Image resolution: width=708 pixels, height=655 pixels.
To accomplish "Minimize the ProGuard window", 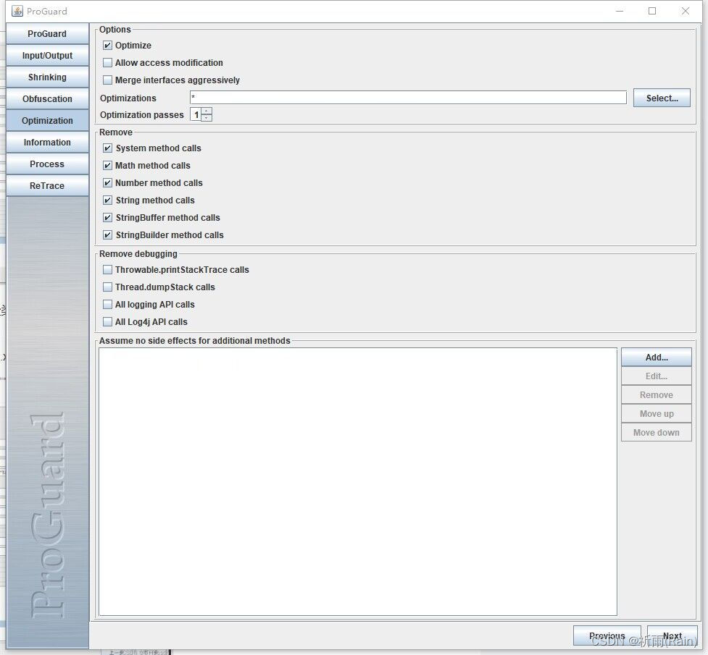I will [620, 11].
